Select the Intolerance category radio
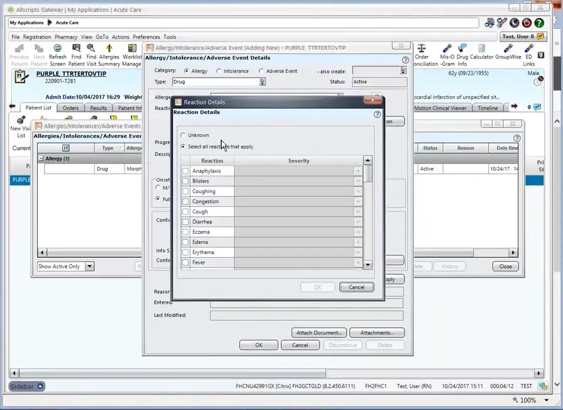 219,70
